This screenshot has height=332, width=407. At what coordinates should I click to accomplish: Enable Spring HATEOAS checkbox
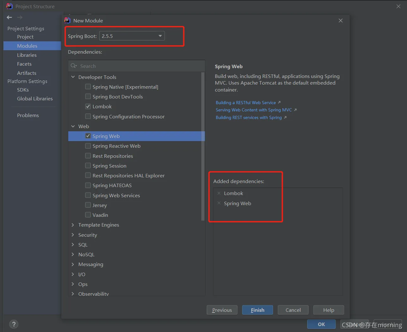pyautogui.click(x=88, y=185)
